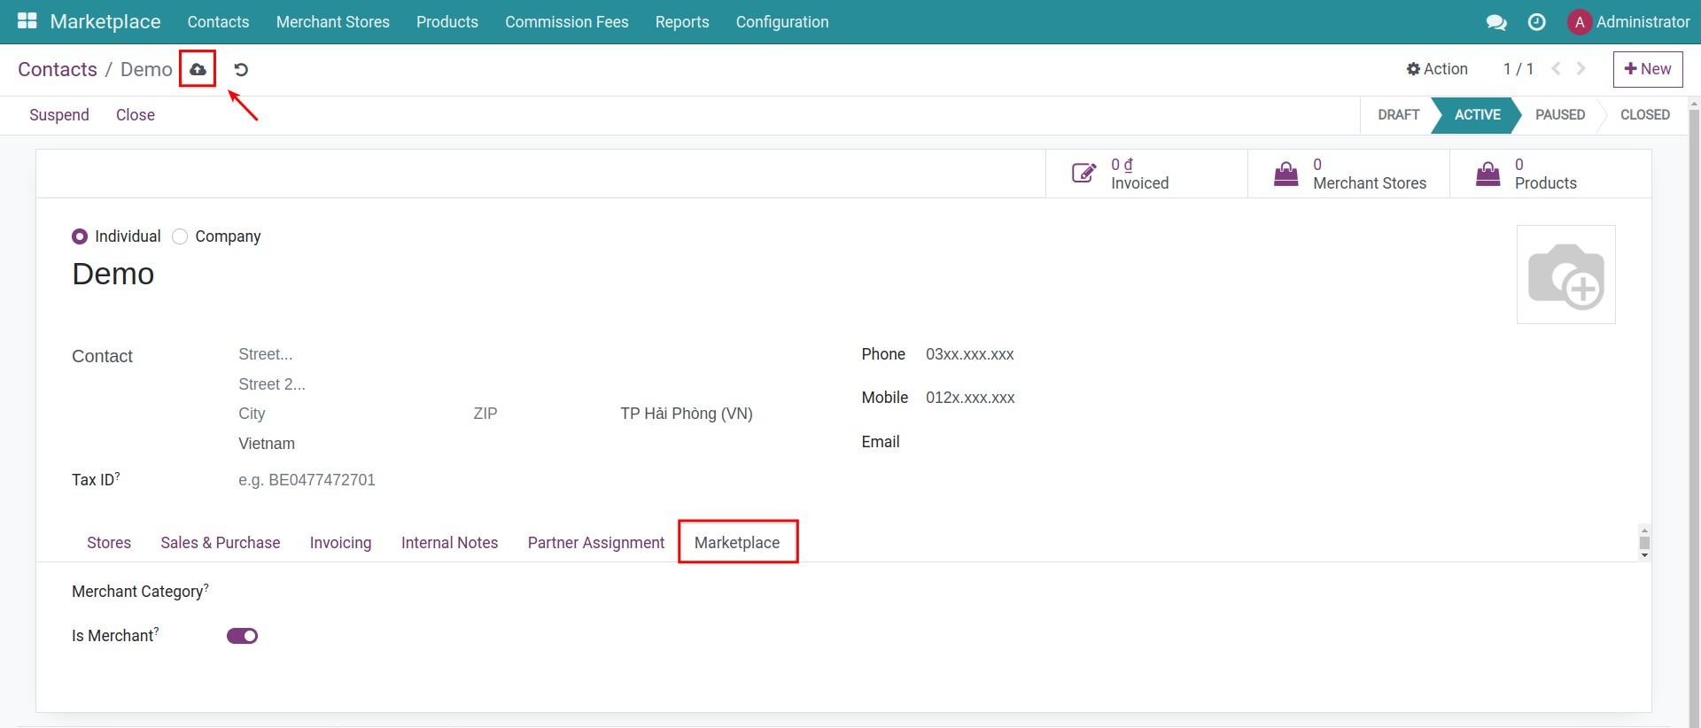Screen dimensions: 1701x728
Task: Click the Suspend button
Action: (x=59, y=115)
